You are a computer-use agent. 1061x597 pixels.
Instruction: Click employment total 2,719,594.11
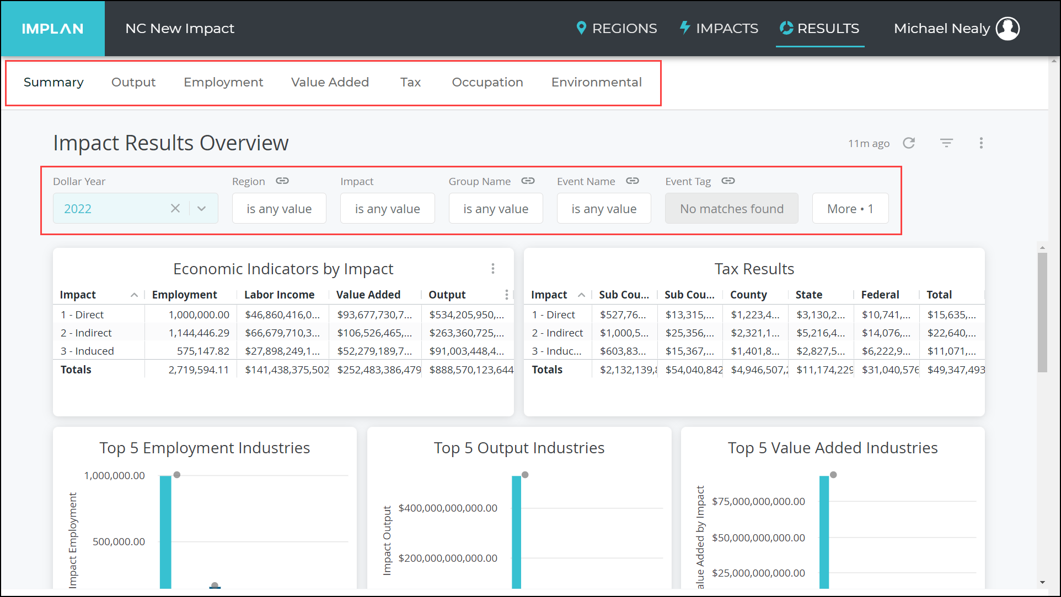pyautogui.click(x=199, y=370)
